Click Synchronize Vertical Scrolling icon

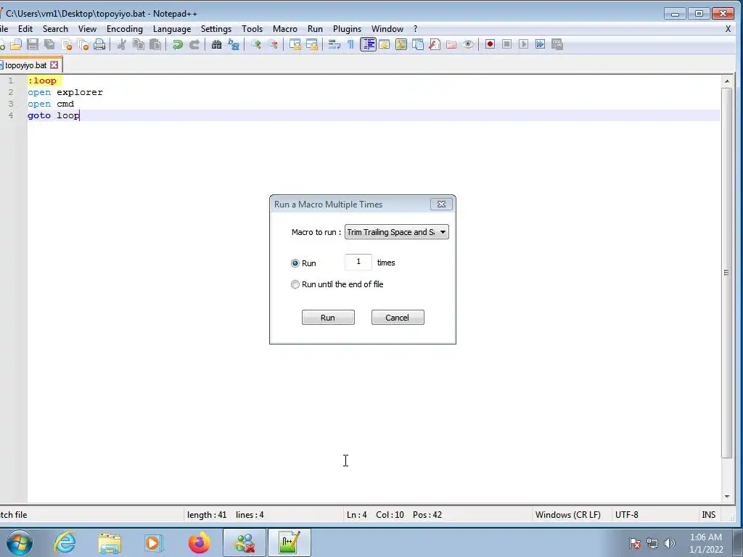tap(295, 44)
